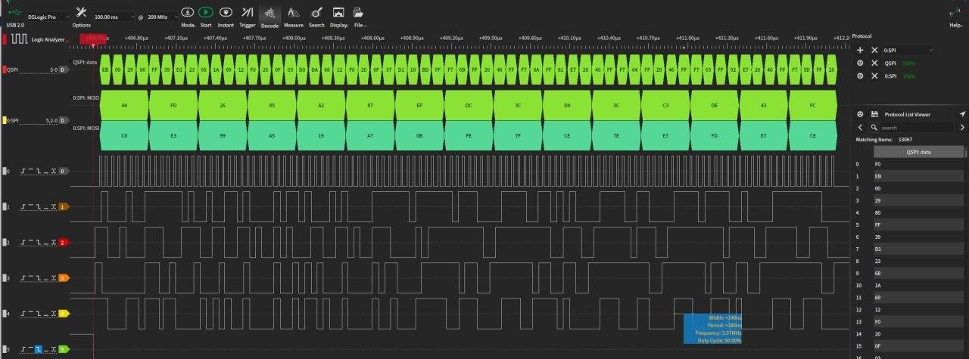Open settings gear for the 0:SPI decoder row
Screen dimensions: 969x359
click(860, 76)
